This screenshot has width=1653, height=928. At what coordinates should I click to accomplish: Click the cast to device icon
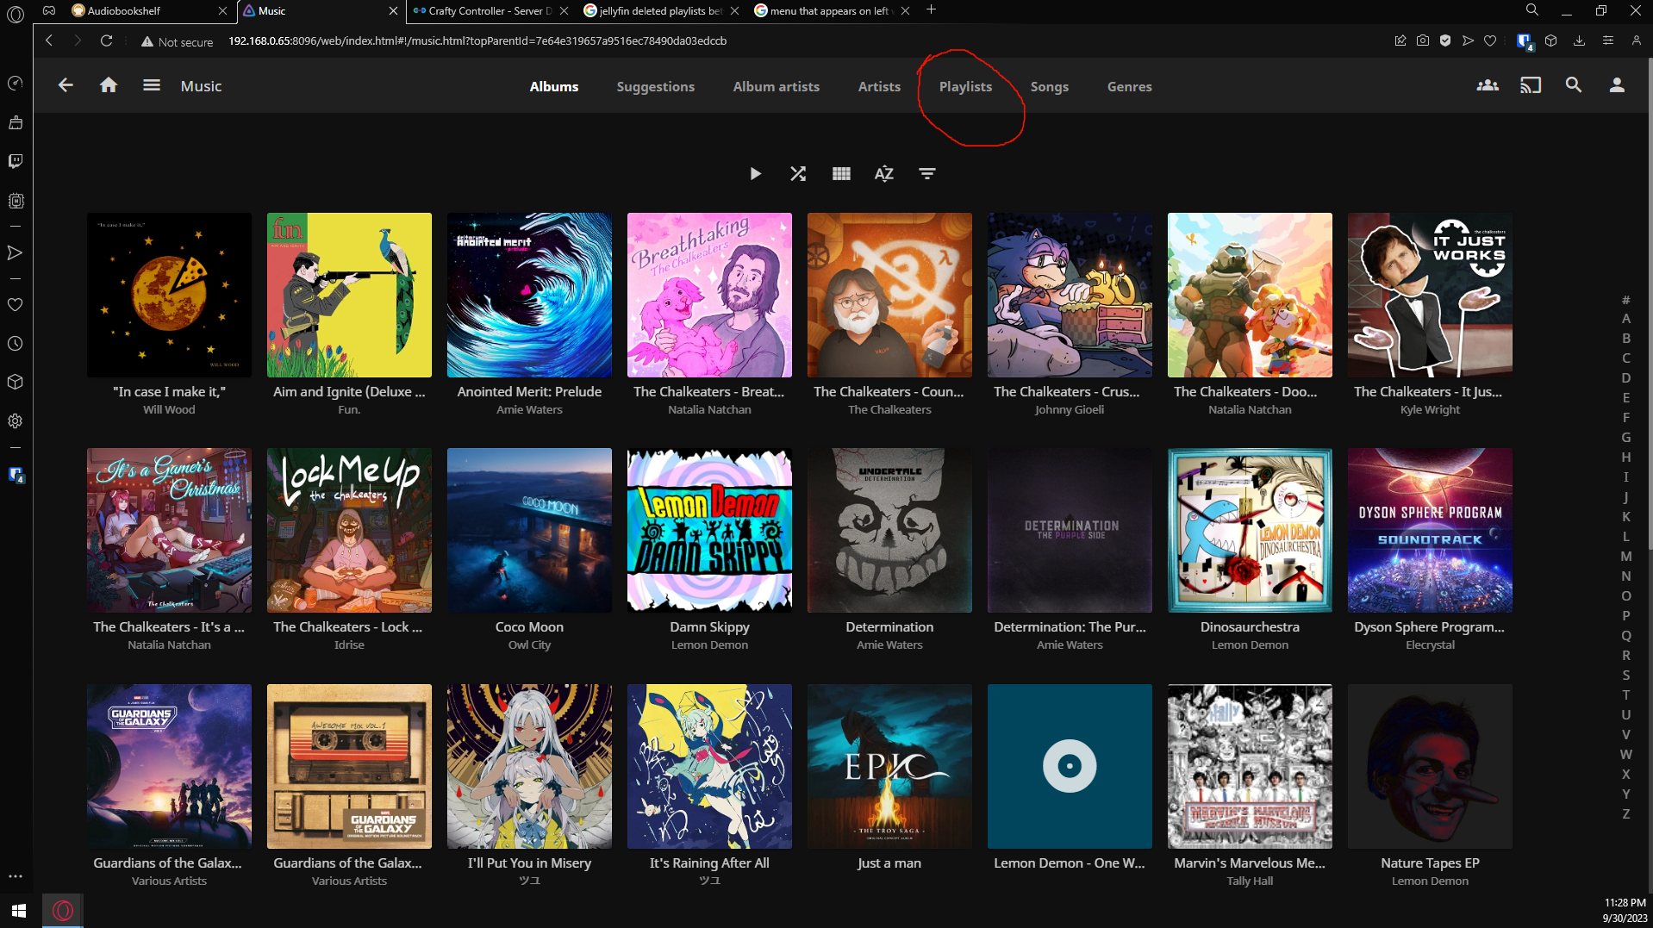coord(1530,85)
